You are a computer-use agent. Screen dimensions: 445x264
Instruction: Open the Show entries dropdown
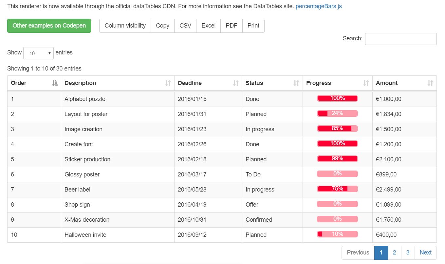[38, 53]
